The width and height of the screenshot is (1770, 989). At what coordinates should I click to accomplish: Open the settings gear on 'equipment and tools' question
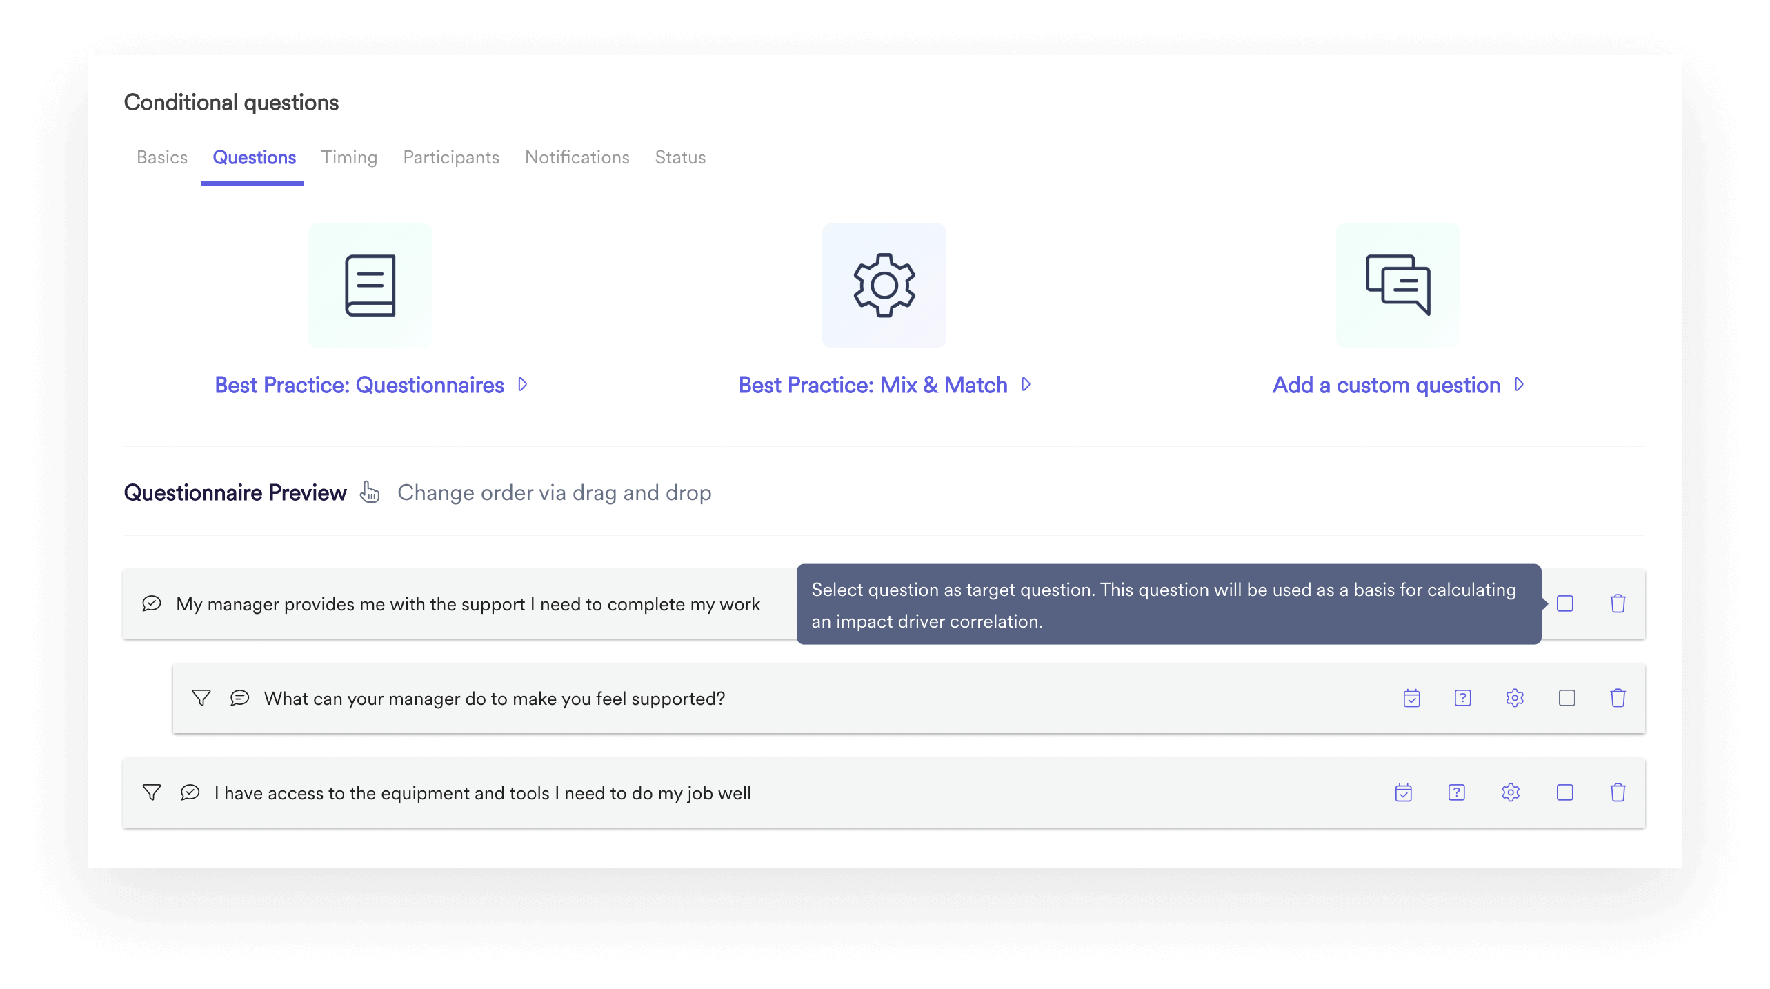[1510, 792]
